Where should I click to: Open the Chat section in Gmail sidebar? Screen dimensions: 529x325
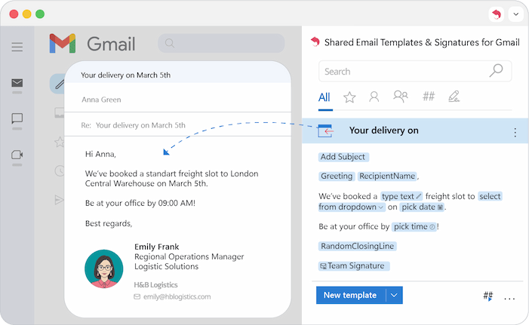pos(17,118)
